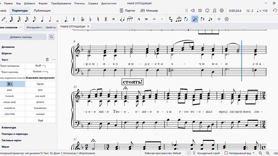Expand the Тактовые черты palette
278x156 pixels.
[x=11, y=140]
